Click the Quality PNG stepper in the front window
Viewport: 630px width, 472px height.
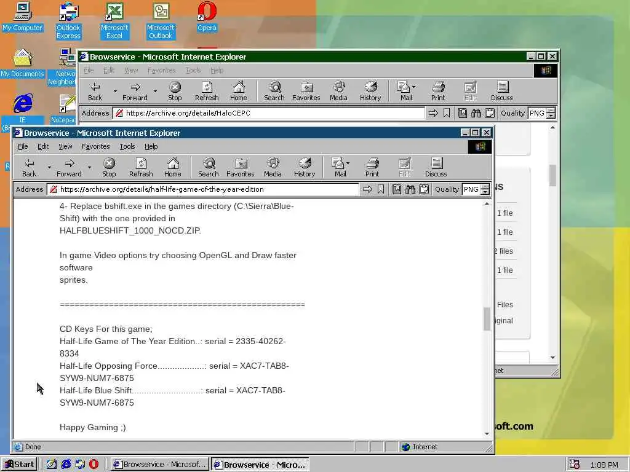tap(485, 189)
